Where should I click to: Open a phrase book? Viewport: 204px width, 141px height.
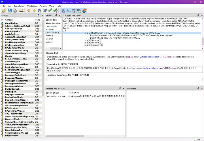[21, 10]
